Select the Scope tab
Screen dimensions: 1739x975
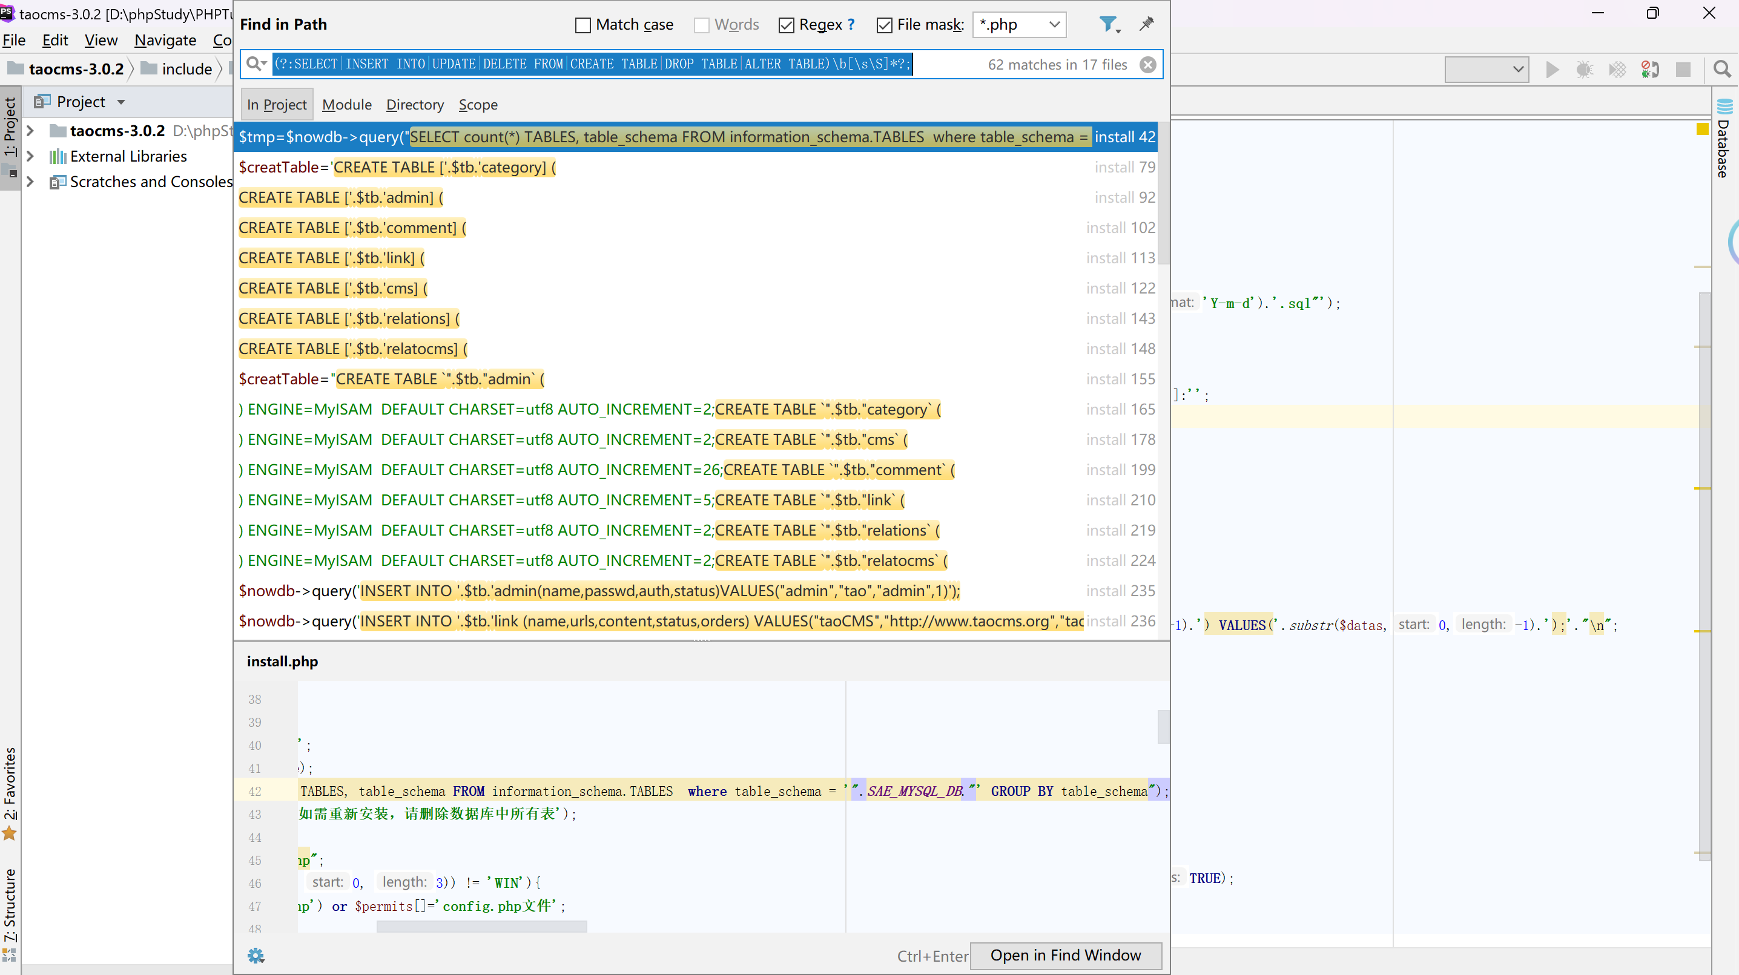pos(478,105)
